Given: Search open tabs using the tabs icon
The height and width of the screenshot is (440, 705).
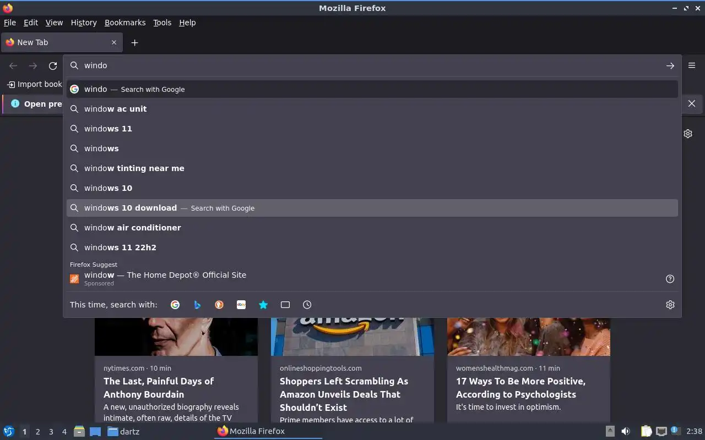Looking at the screenshot, I should 285,305.
